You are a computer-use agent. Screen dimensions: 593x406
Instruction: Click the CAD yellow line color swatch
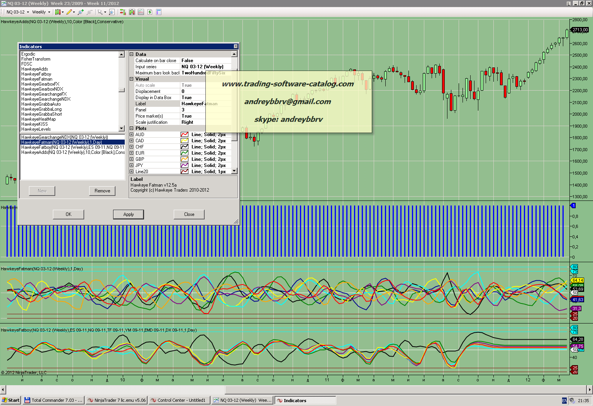(x=185, y=141)
